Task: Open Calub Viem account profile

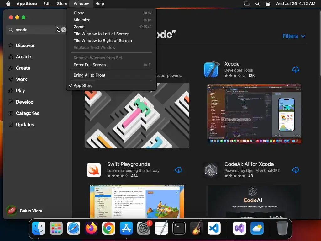Action: click(24, 211)
